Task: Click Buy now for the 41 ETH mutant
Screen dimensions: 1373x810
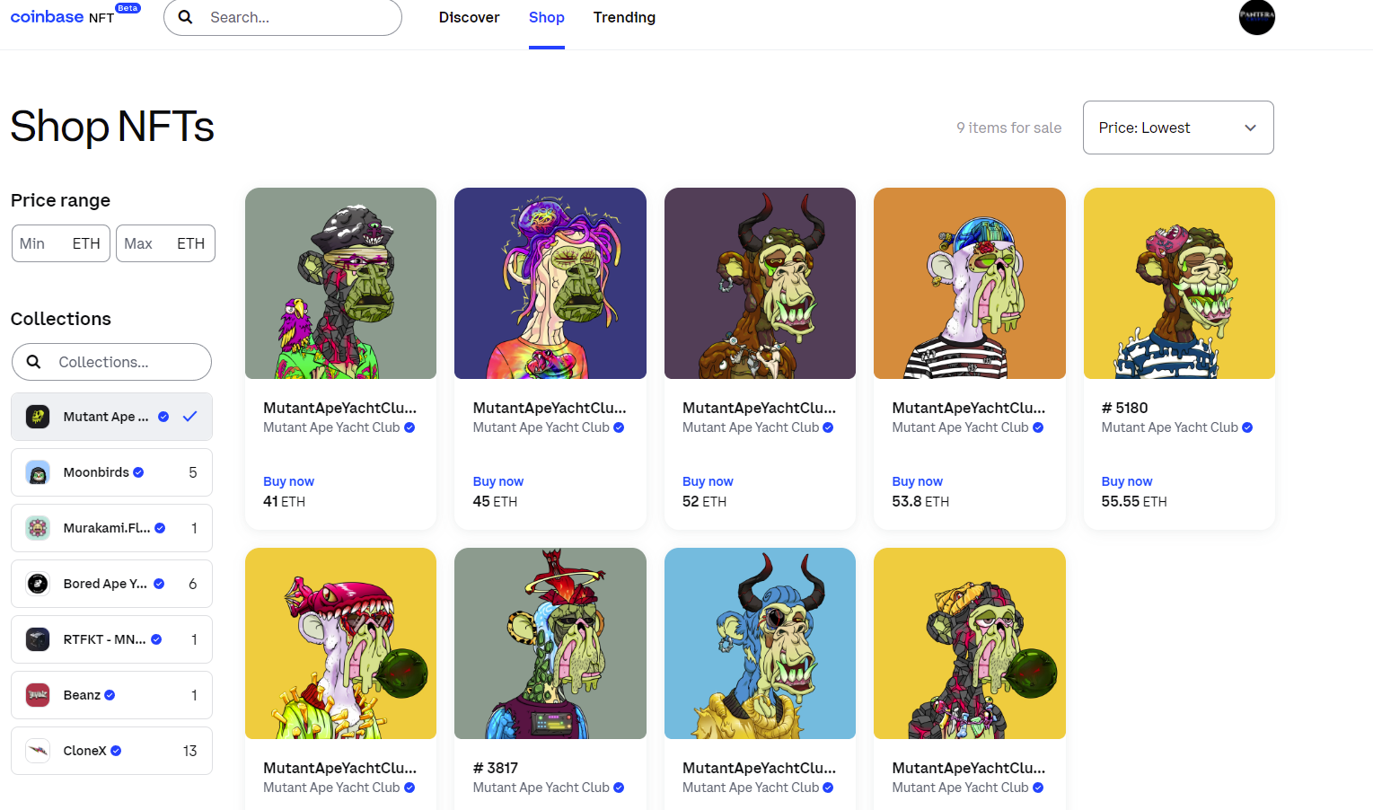Action: [x=288, y=481]
